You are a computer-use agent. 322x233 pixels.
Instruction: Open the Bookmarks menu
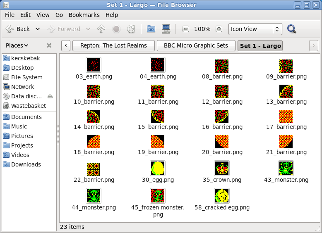click(84, 15)
